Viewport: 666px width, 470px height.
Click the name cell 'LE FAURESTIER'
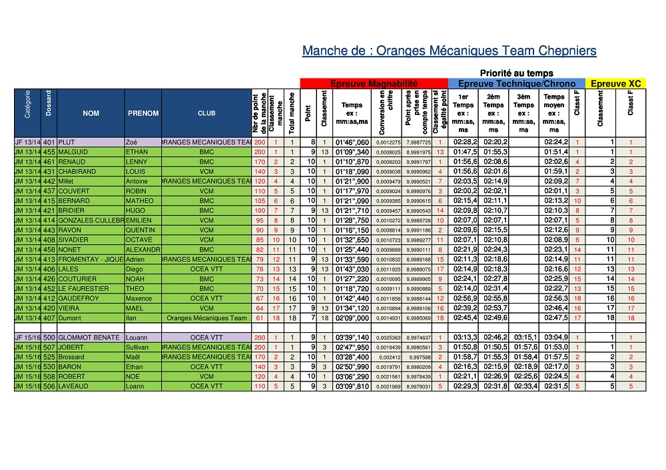(x=91, y=289)
